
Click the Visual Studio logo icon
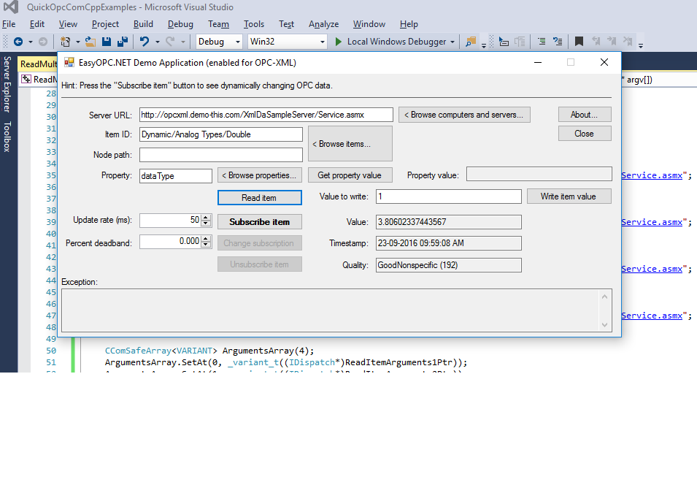11,7
